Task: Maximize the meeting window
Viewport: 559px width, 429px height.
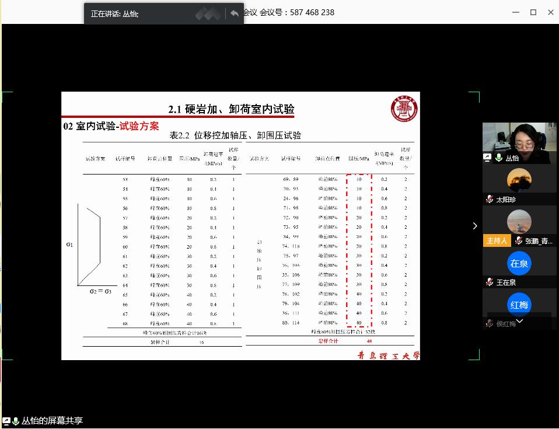Action: tap(533, 12)
